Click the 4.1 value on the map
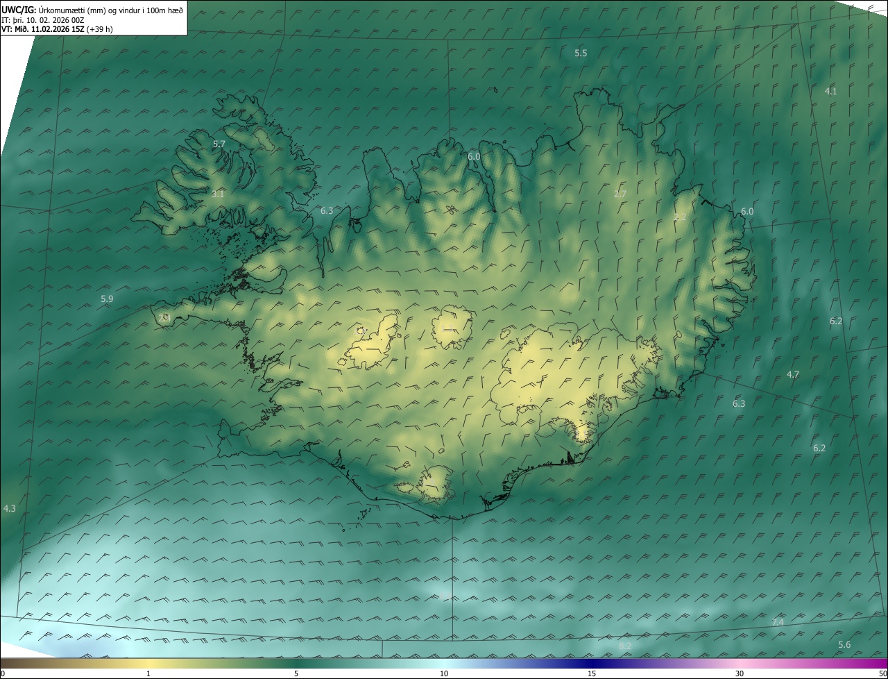The image size is (888, 679). tap(830, 91)
